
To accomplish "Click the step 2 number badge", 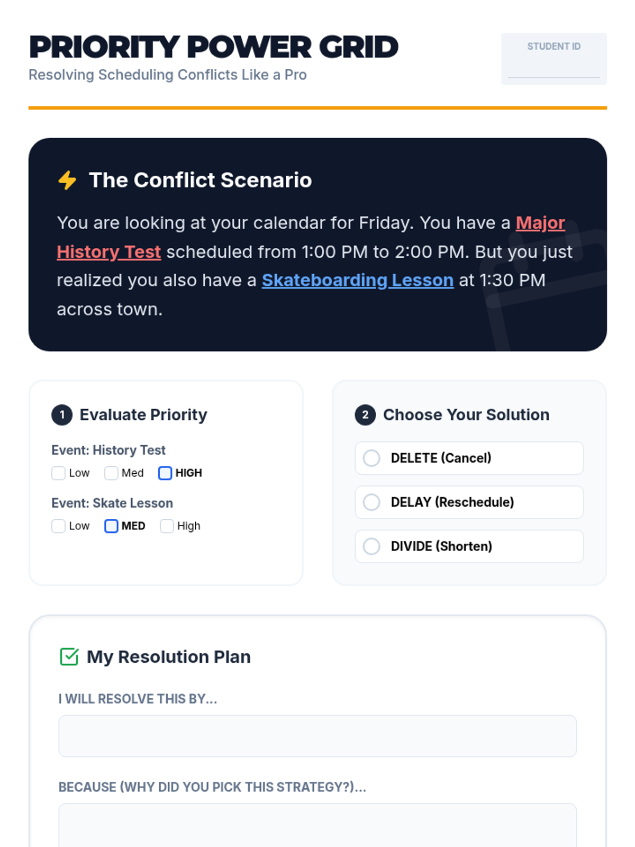I will [x=365, y=415].
